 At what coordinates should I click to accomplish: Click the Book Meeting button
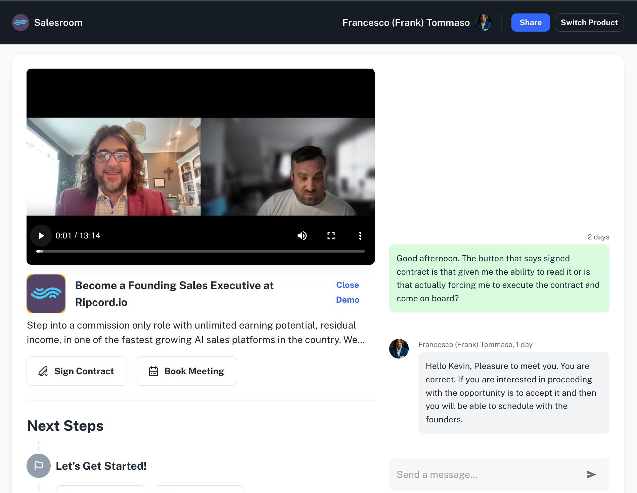(187, 371)
